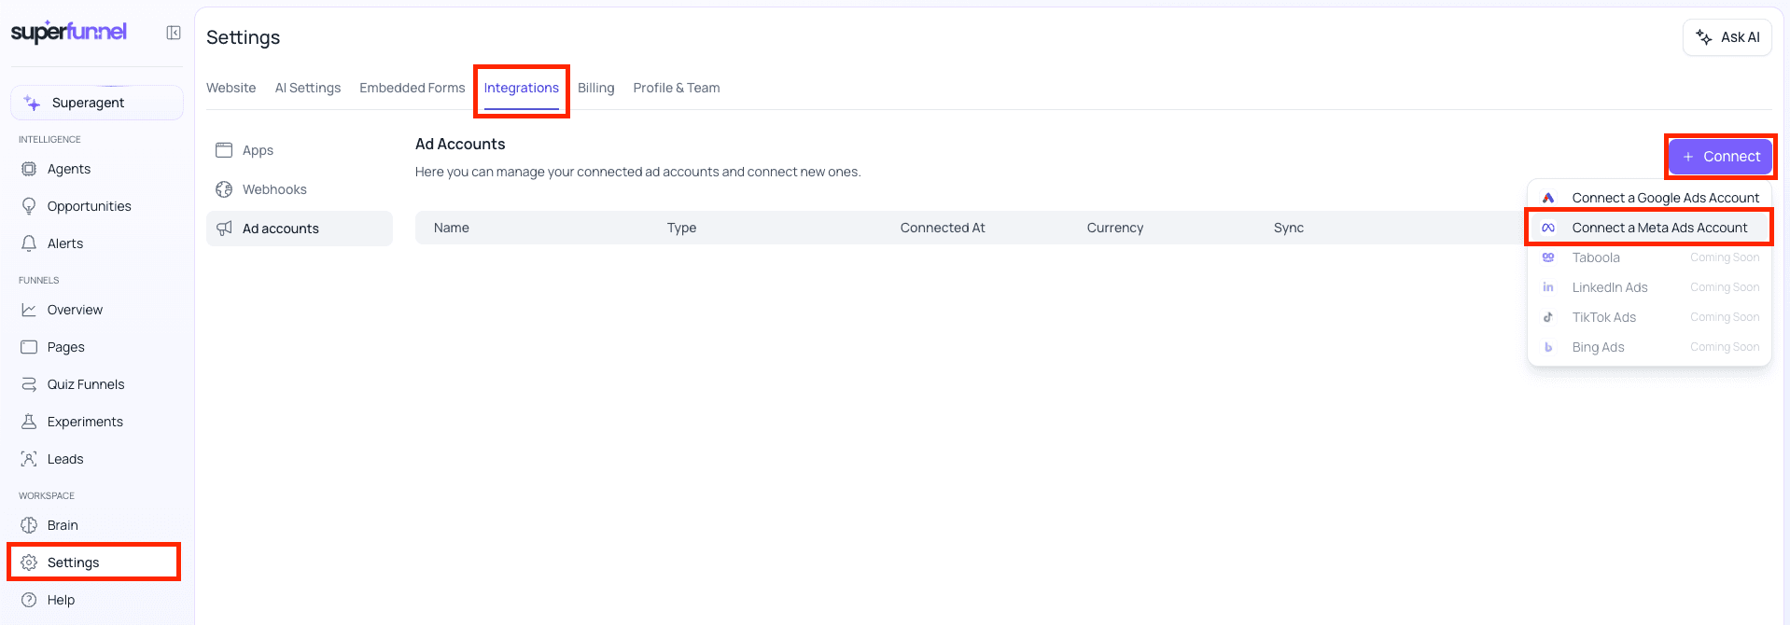Select the Ad accounts section
The height and width of the screenshot is (625, 1790).
pos(300,229)
